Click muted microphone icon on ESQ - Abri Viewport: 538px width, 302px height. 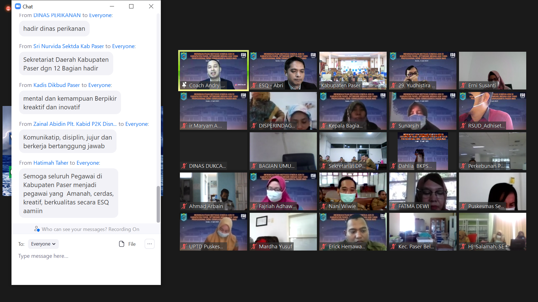pos(254,86)
